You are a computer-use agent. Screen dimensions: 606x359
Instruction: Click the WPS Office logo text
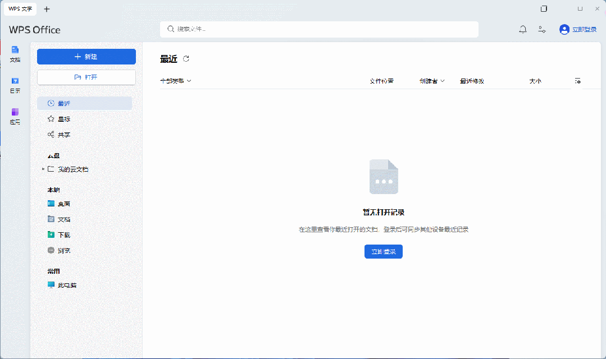(x=35, y=30)
